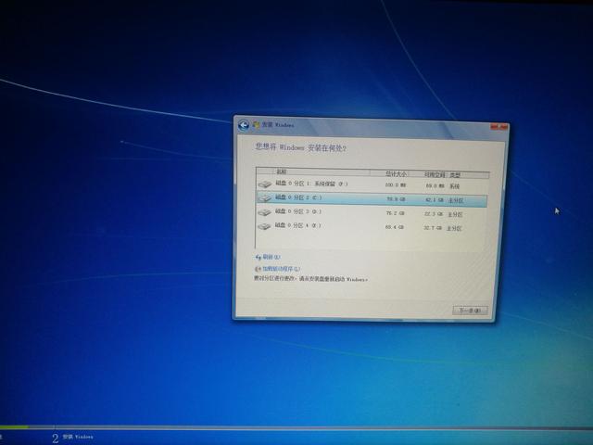Screen dimensions: 593x445
Task: Click the 76.2 GB total size cell
Action: pyautogui.click(x=396, y=213)
